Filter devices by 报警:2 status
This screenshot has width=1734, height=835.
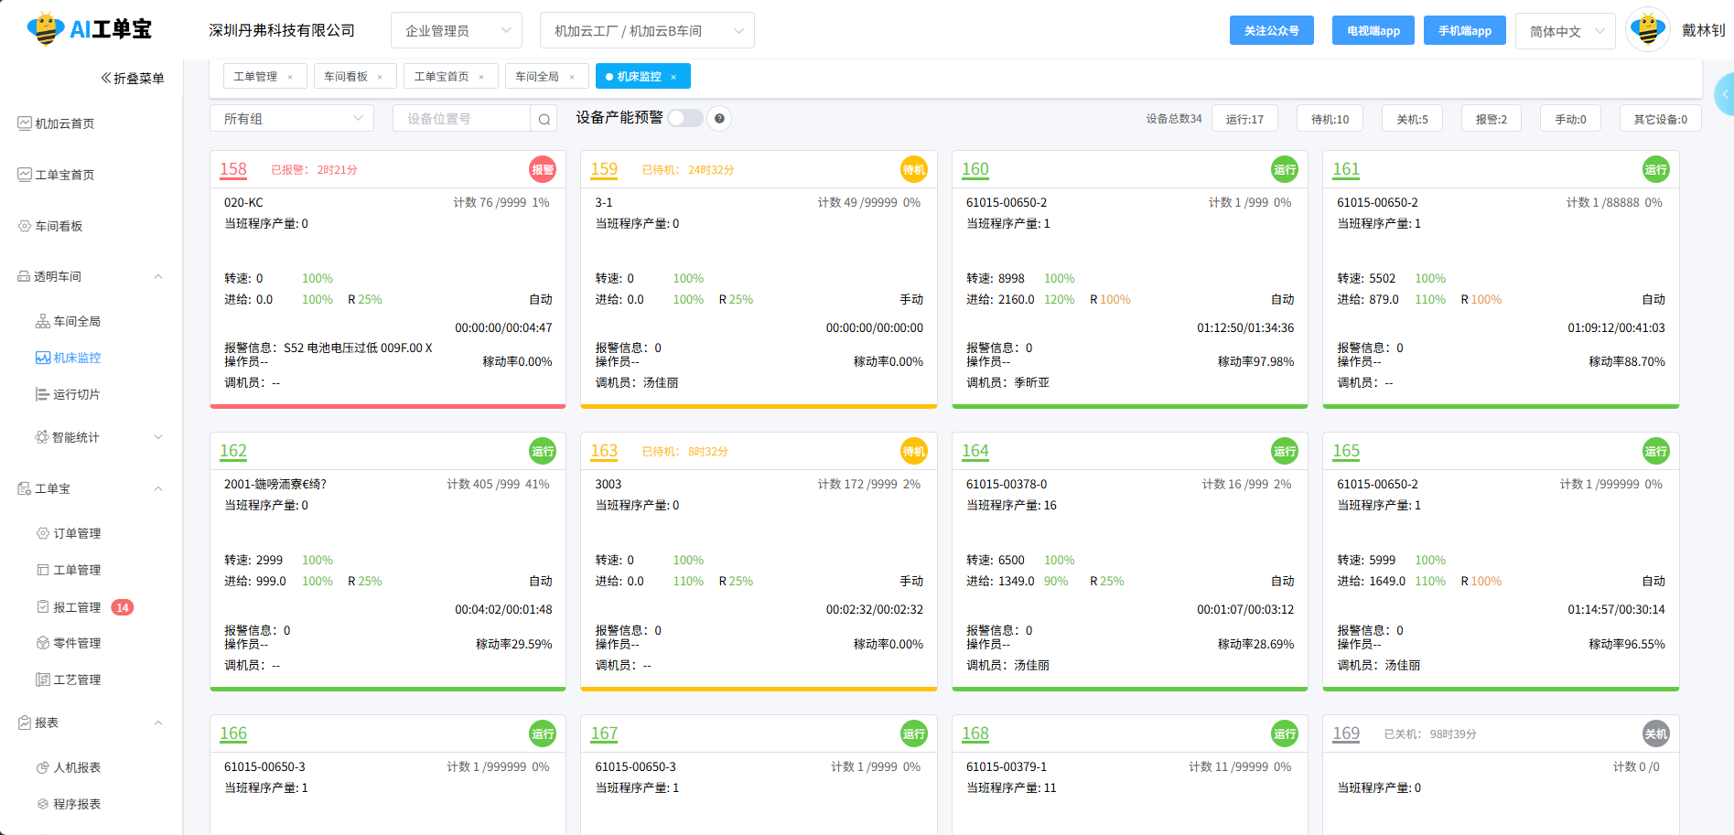(1491, 118)
